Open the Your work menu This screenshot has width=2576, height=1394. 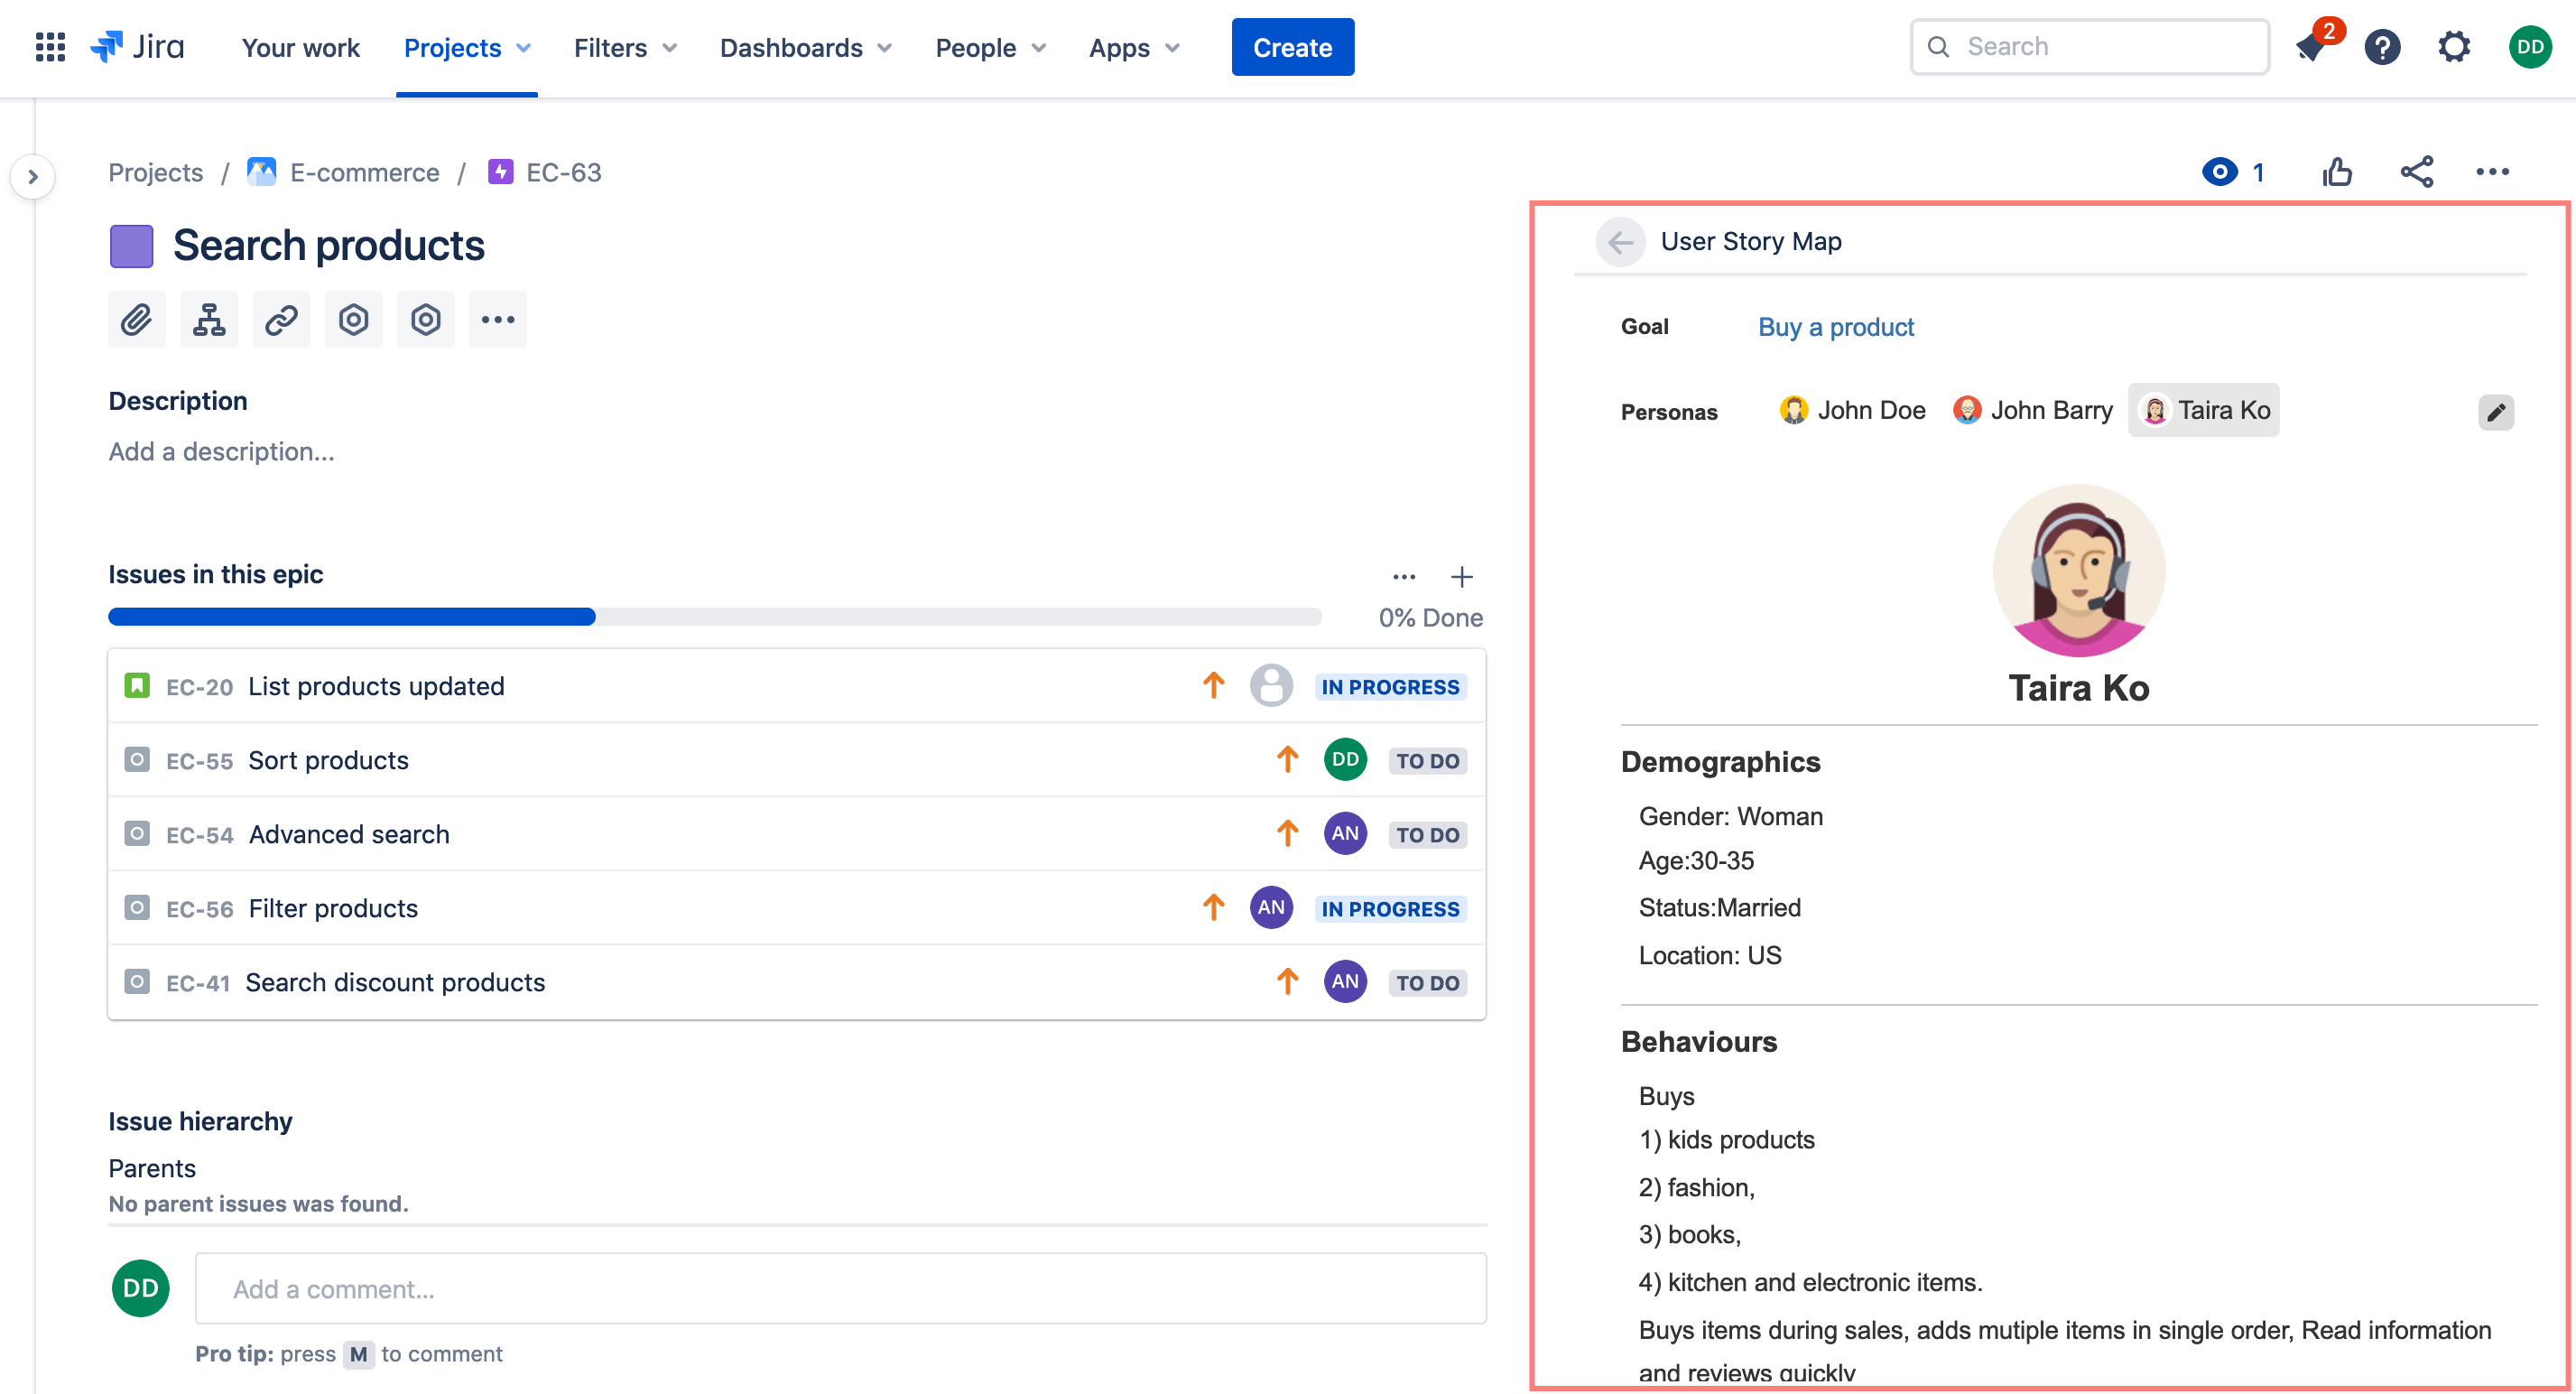300,47
